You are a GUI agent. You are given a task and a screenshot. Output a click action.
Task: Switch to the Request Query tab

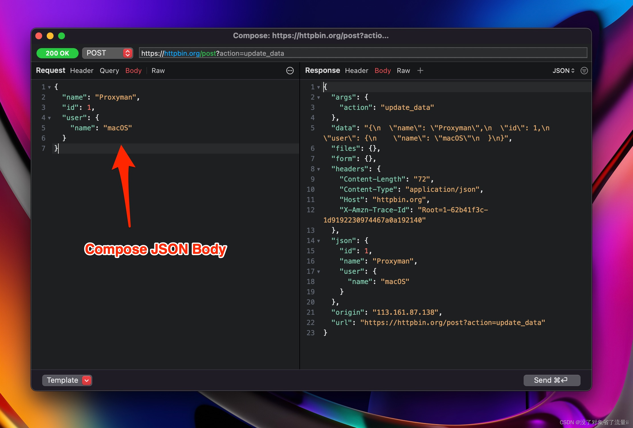pyautogui.click(x=109, y=71)
